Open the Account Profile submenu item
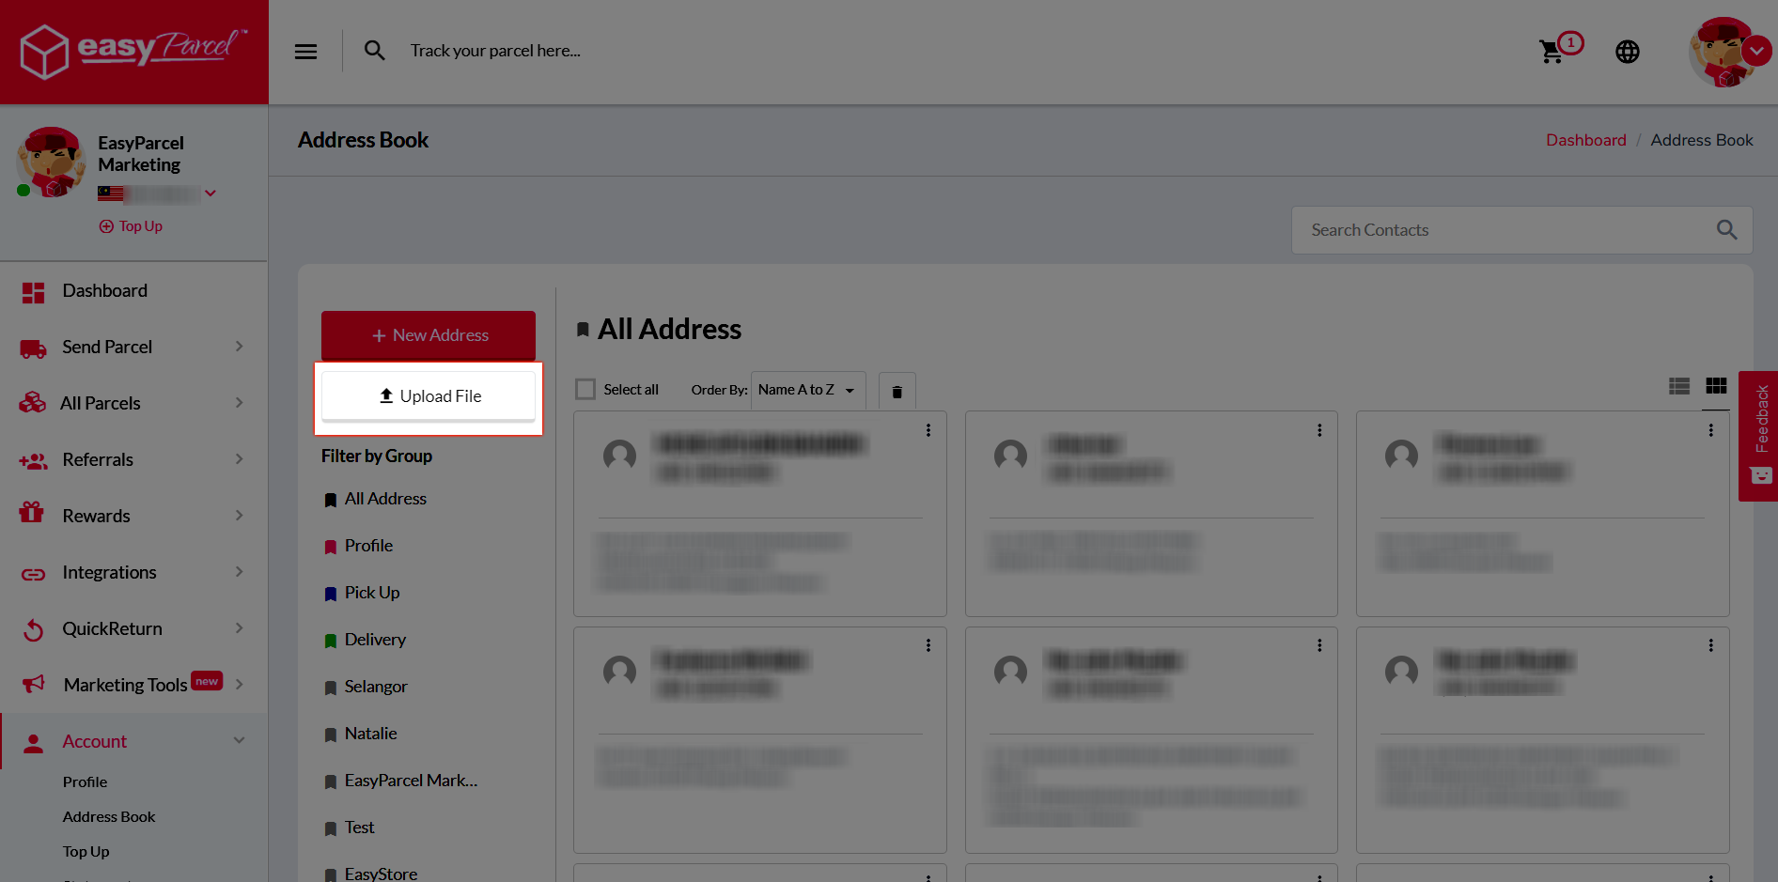Viewport: 1778px width, 882px height. [x=85, y=782]
